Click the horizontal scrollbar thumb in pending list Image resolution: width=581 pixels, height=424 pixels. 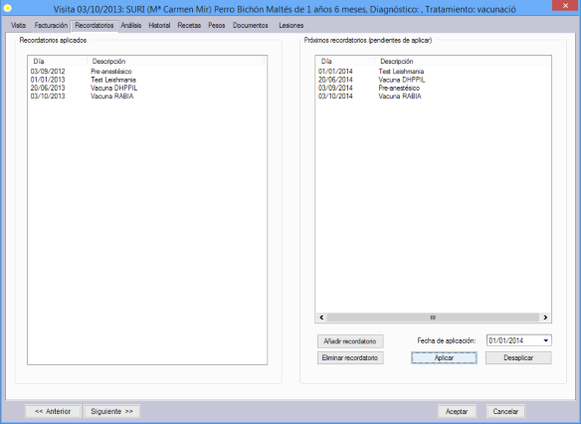(x=433, y=318)
